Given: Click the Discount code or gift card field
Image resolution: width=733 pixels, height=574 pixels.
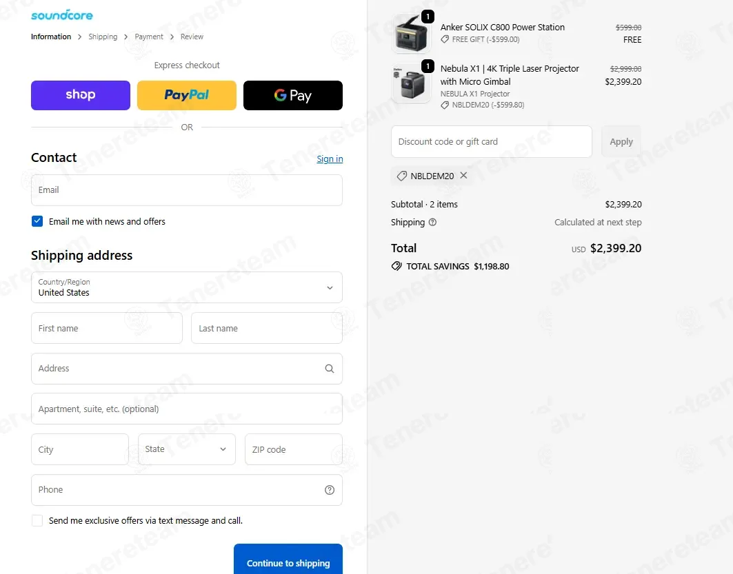Looking at the screenshot, I should (x=492, y=141).
